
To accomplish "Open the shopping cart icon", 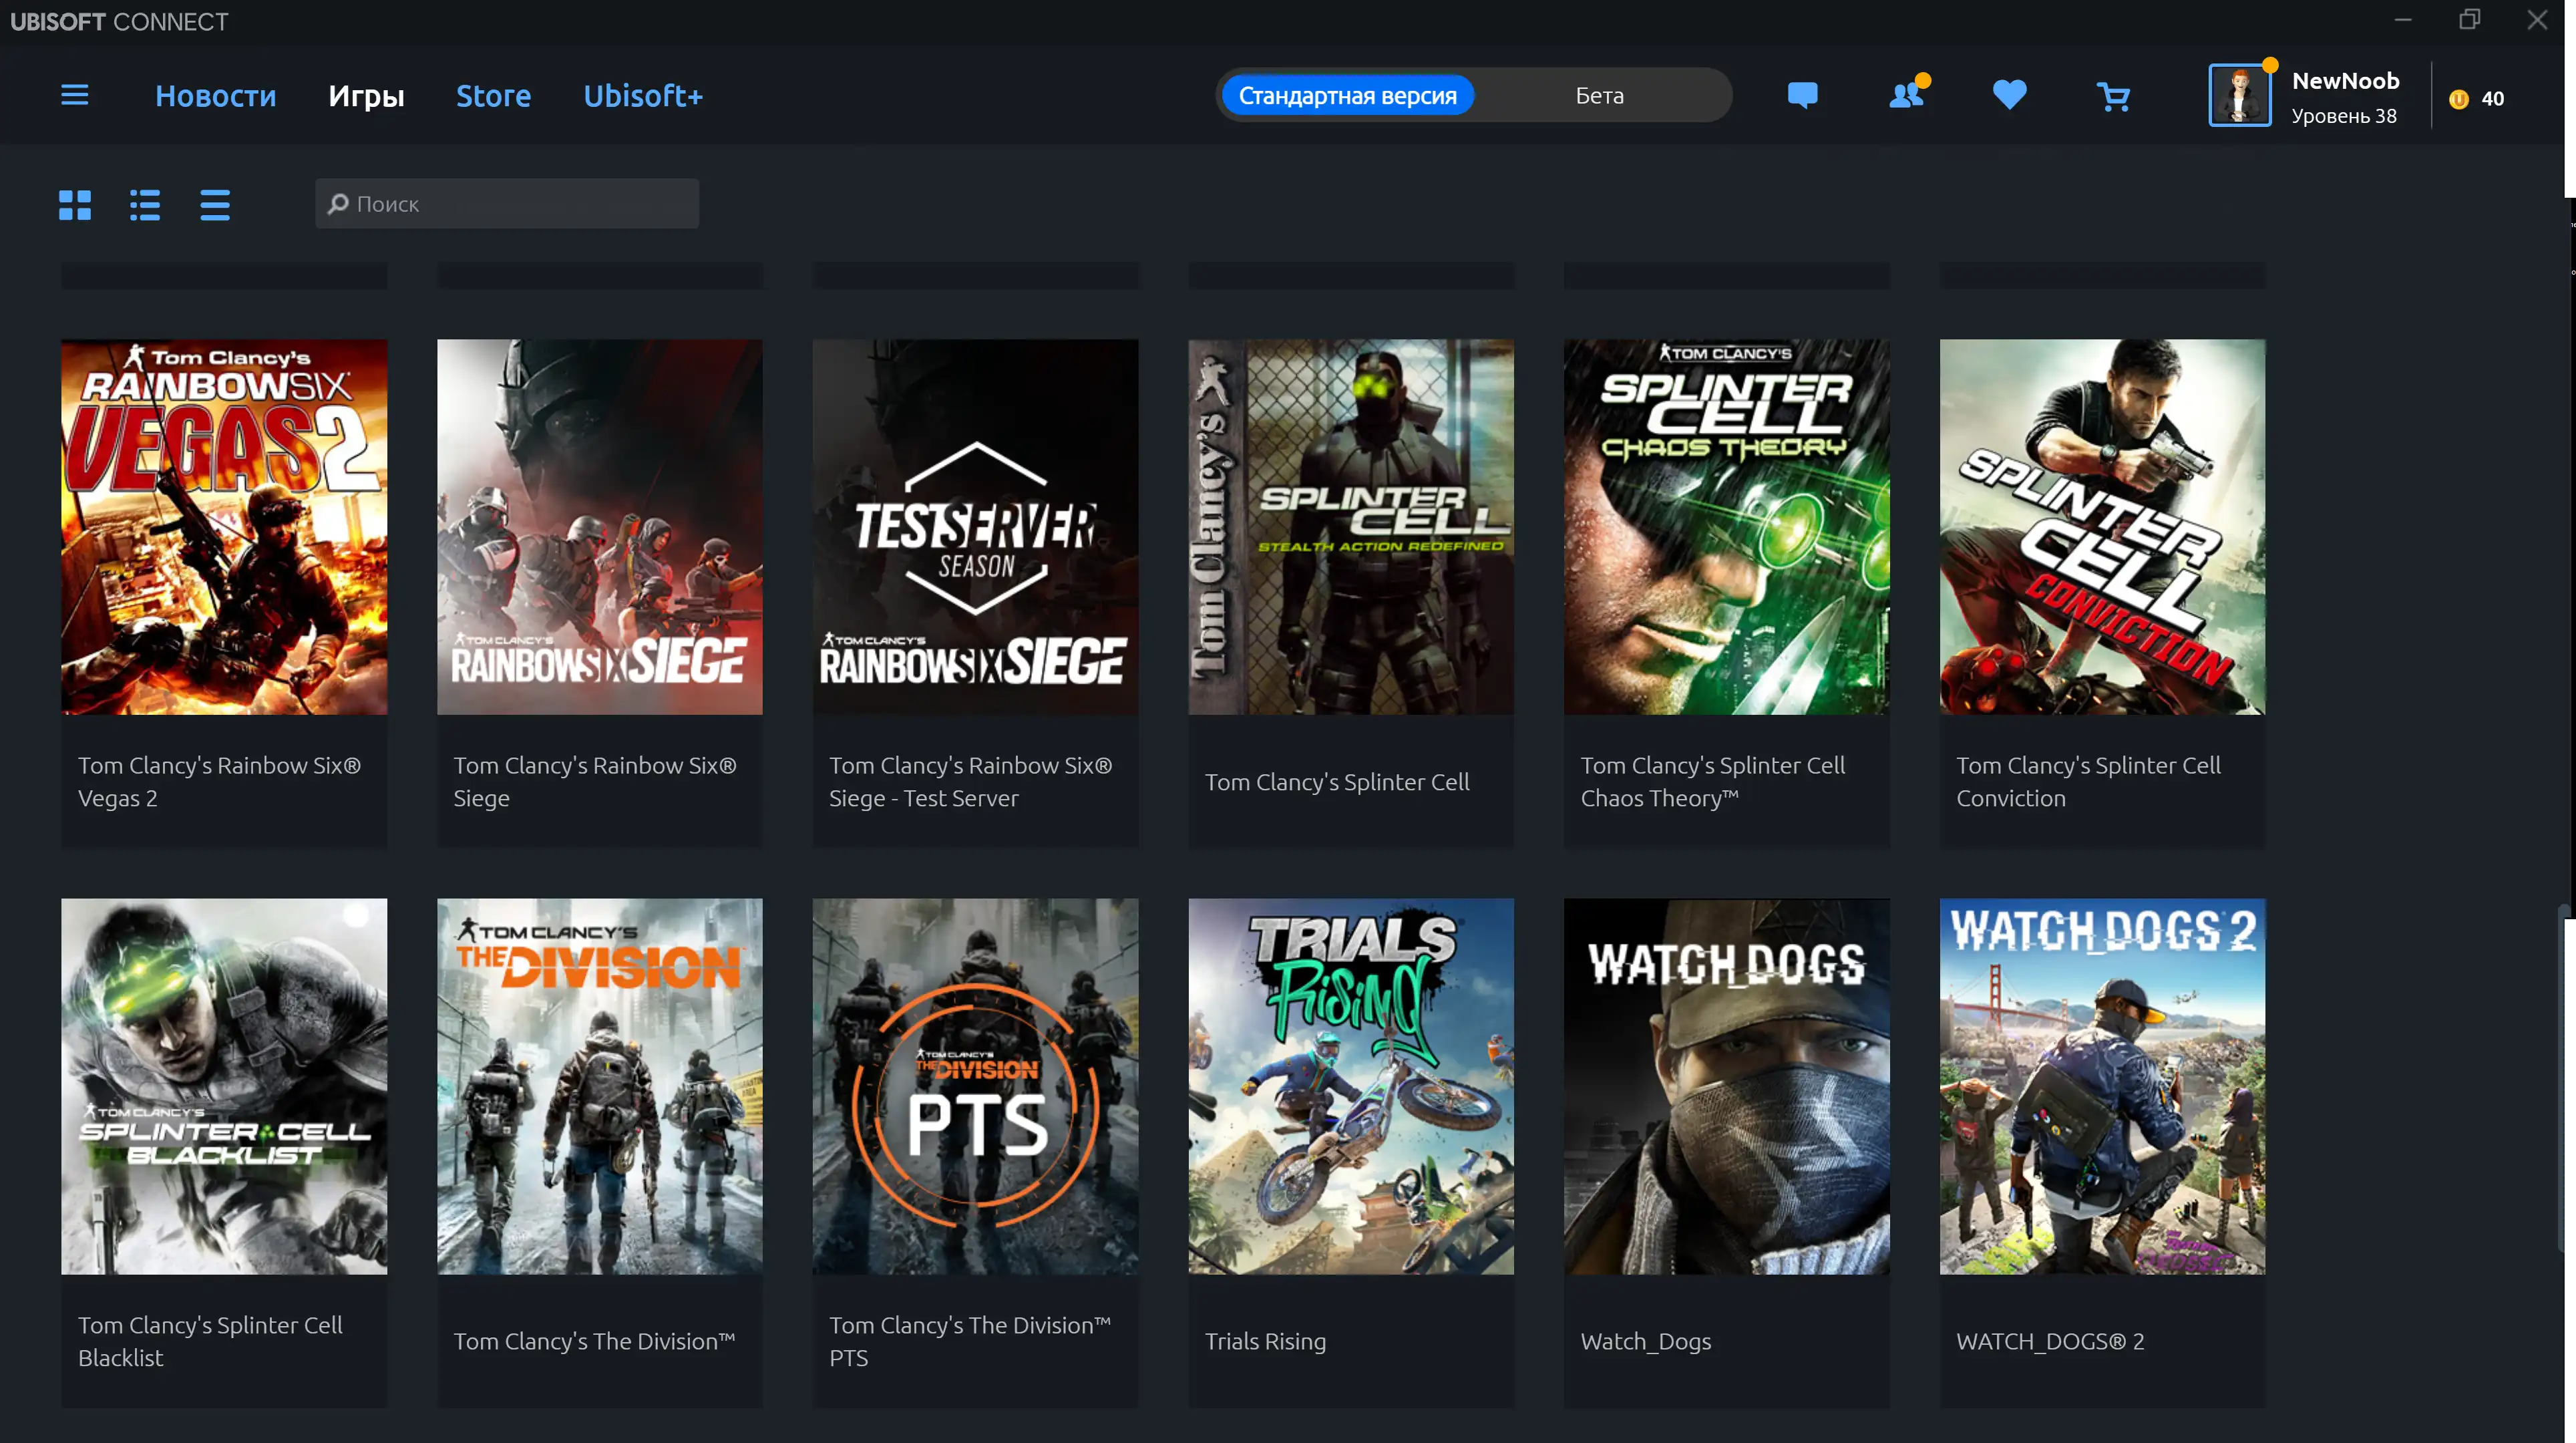I will coord(2113,96).
